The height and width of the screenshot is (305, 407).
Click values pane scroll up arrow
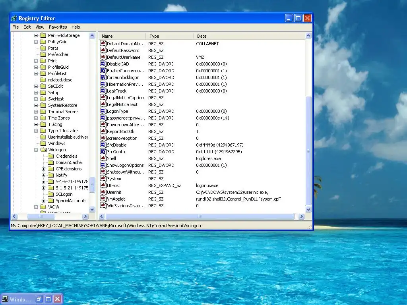pos(308,35)
